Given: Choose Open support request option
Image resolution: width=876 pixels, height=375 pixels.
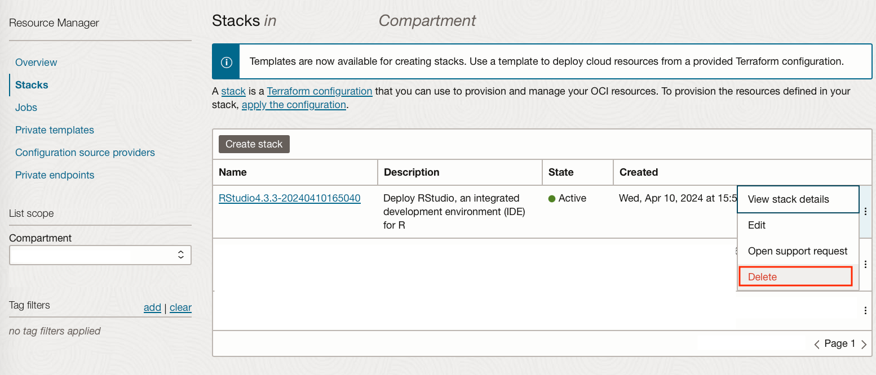Looking at the screenshot, I should (x=798, y=251).
